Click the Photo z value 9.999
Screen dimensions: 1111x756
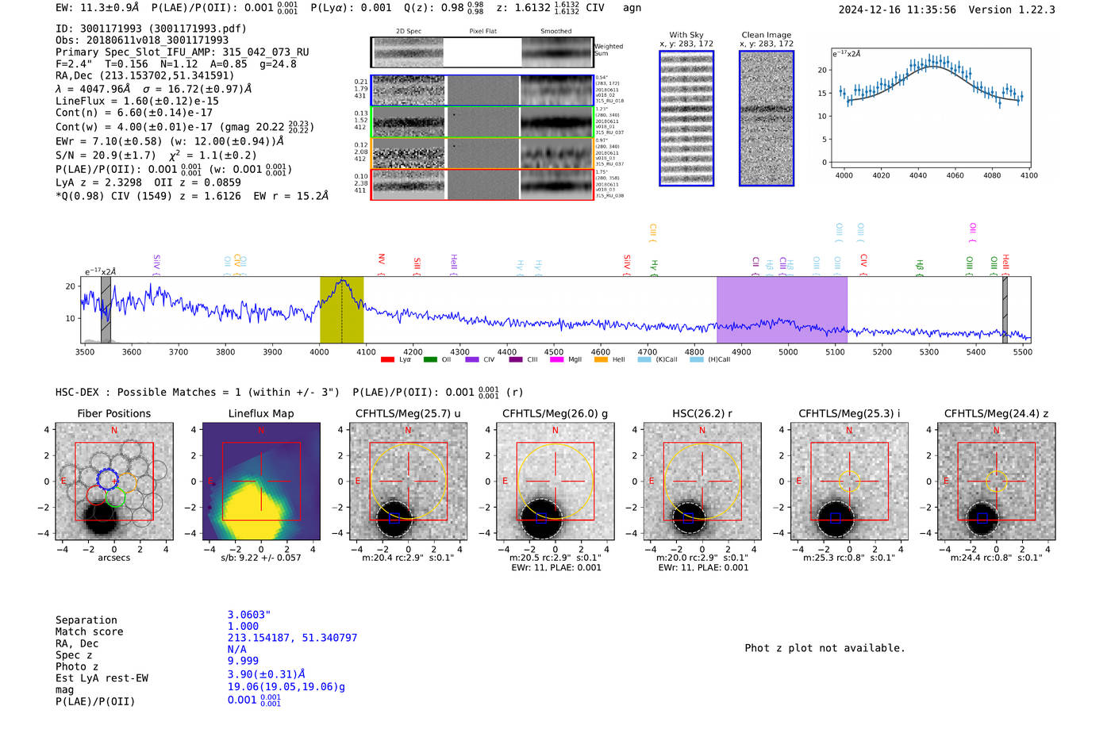[243, 661]
